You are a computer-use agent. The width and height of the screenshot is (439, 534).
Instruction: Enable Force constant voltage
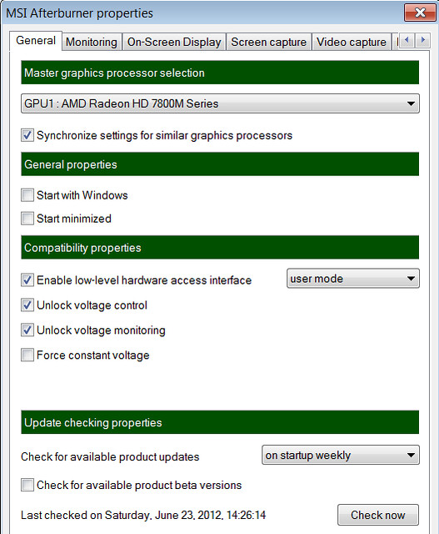point(27,355)
